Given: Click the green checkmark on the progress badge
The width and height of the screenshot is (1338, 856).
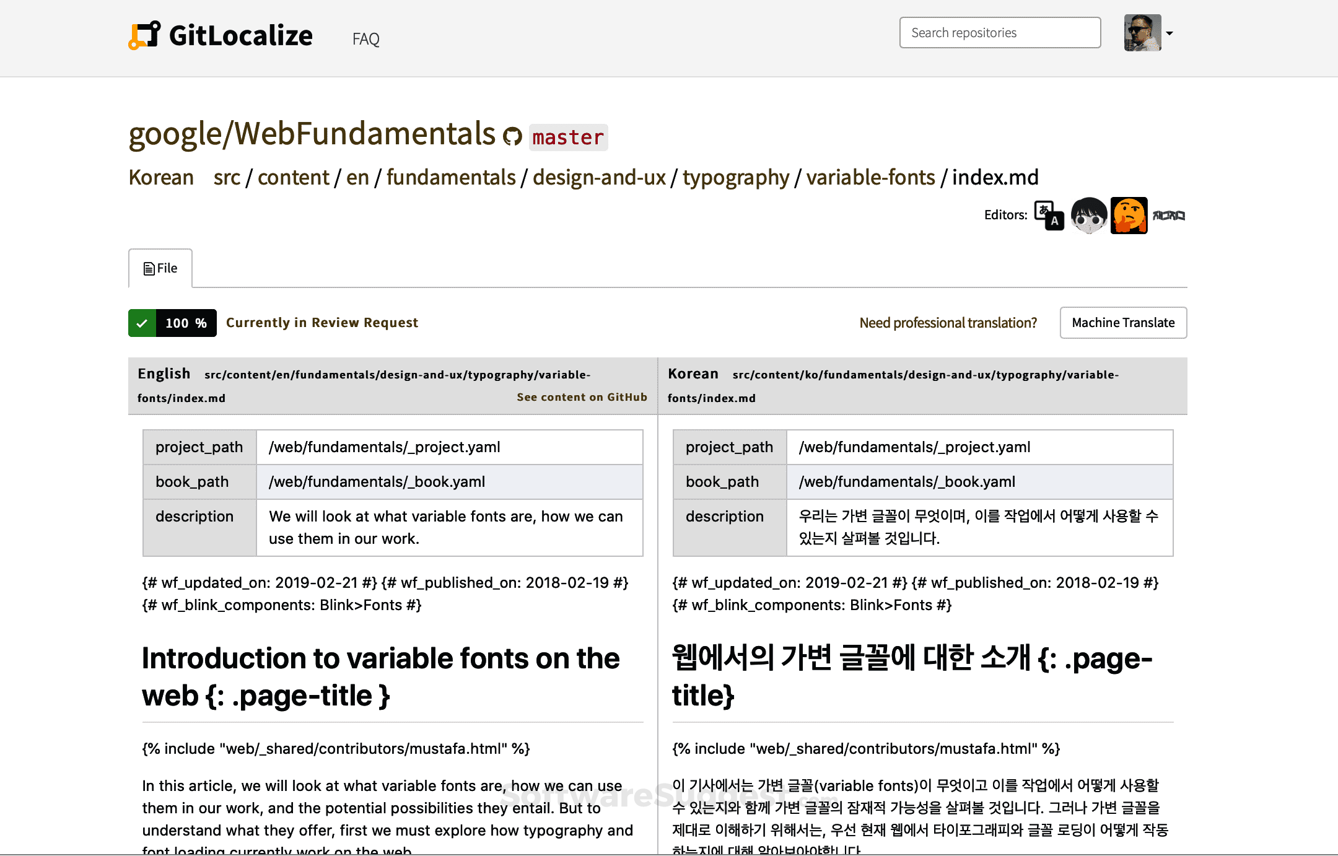Looking at the screenshot, I should point(141,323).
